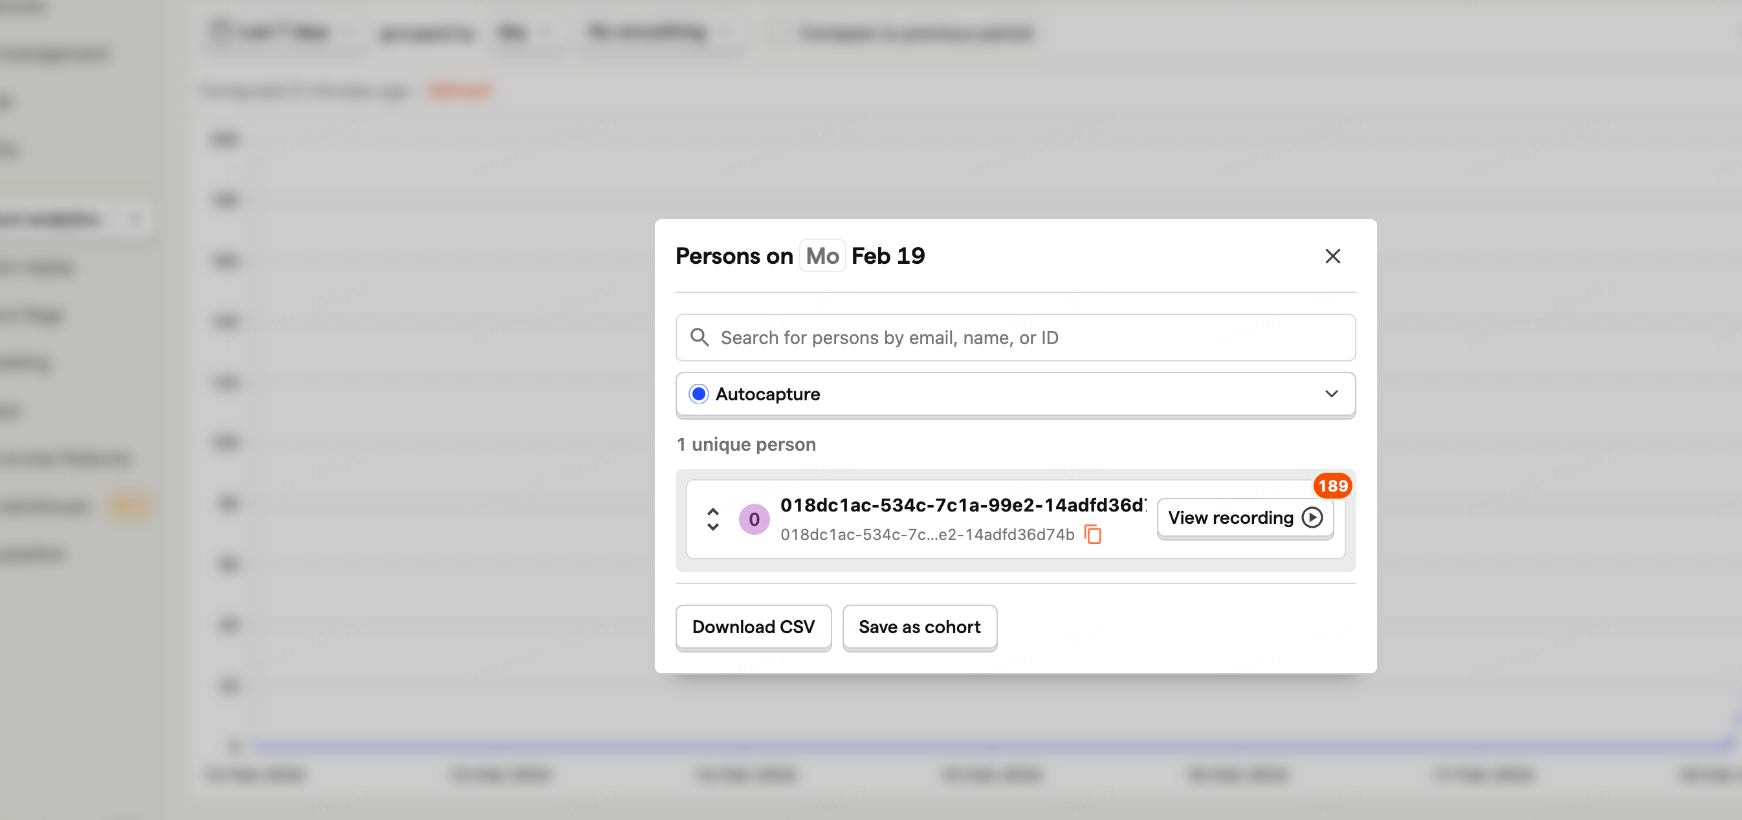Expand the person row details arrows
This screenshot has width=1742, height=820.
pos(712,519)
